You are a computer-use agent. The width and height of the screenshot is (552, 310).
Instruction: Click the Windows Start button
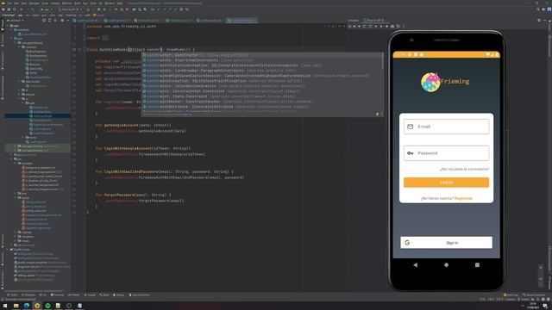click(5, 306)
